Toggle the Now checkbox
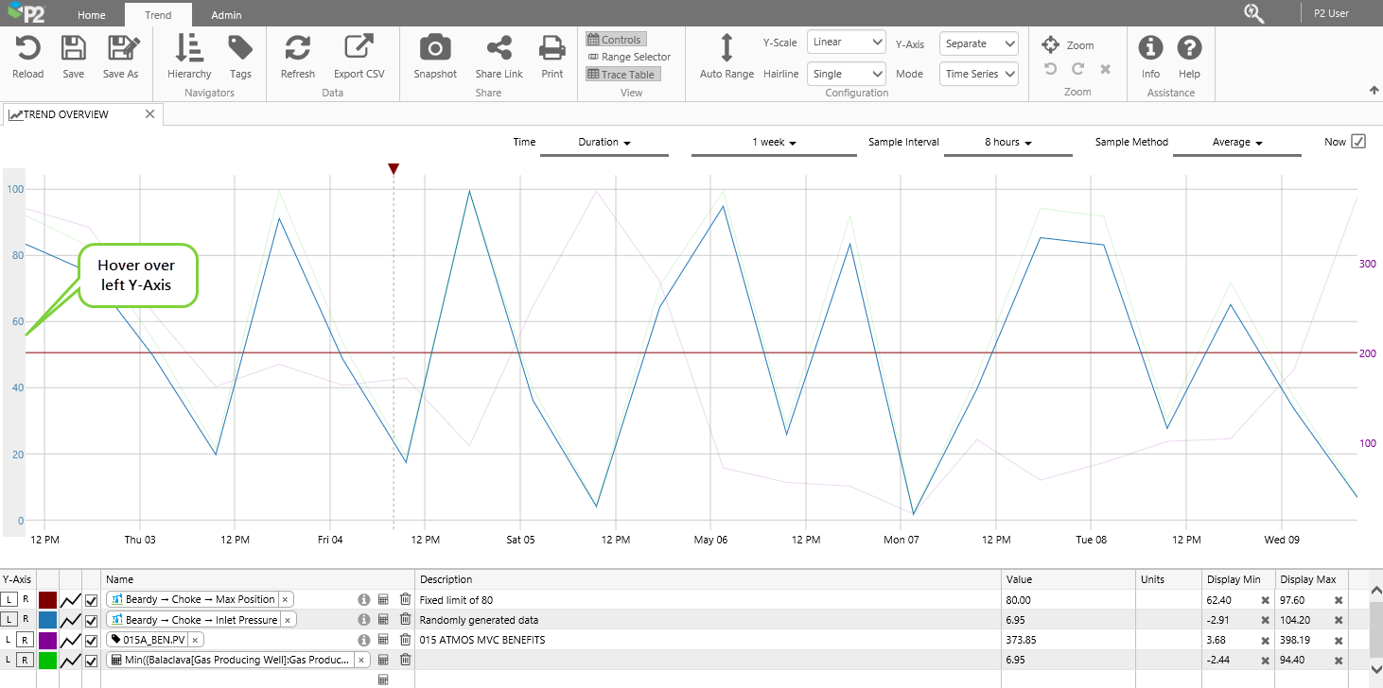Viewport: 1383px width, 688px height. 1358,142
